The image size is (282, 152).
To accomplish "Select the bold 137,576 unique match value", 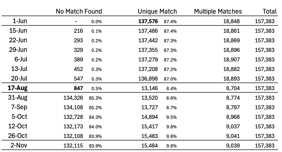I will (x=148, y=21).
